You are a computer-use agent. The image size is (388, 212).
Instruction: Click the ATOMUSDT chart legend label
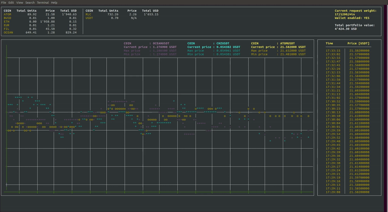tap(287, 43)
